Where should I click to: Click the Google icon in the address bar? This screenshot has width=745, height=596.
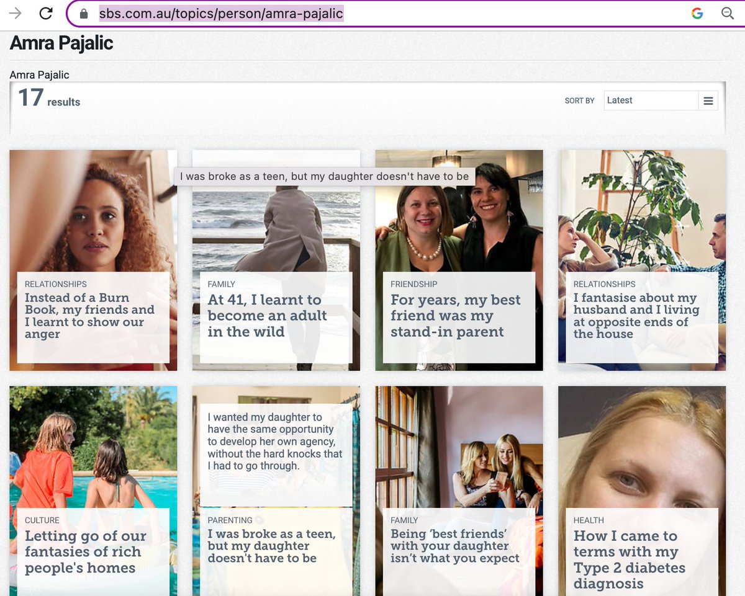click(x=697, y=12)
